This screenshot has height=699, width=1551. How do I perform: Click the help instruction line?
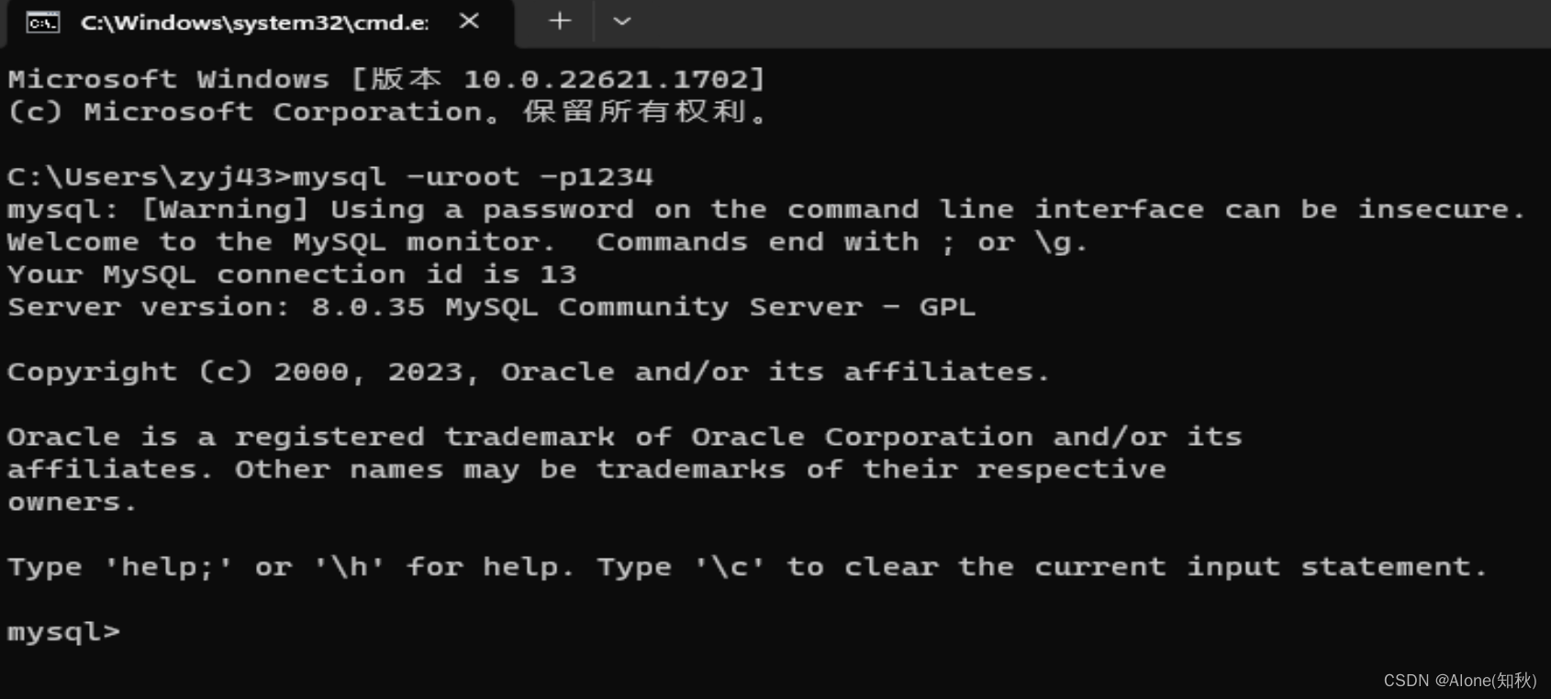point(743,566)
